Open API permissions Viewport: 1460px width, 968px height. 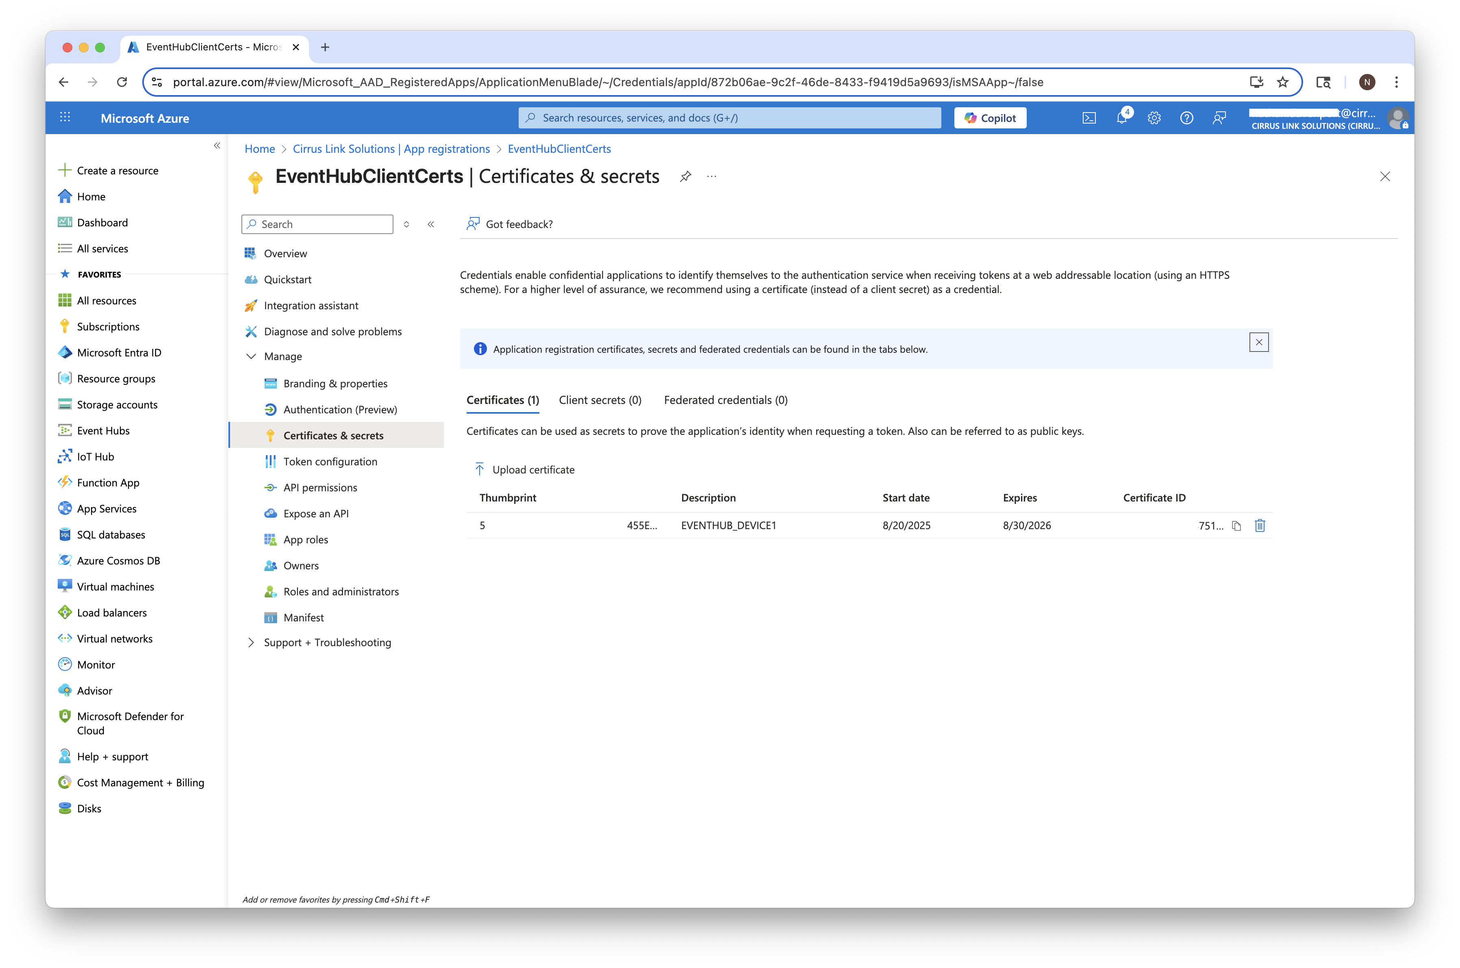(320, 487)
